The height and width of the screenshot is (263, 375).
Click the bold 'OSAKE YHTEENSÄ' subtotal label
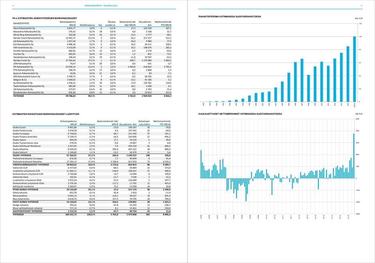tap(22, 156)
